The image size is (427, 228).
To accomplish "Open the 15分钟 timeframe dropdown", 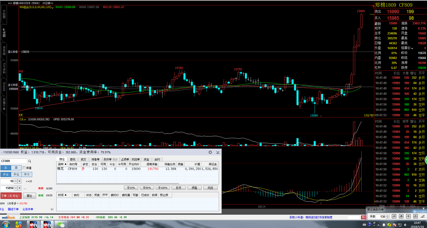I will coord(48,3).
